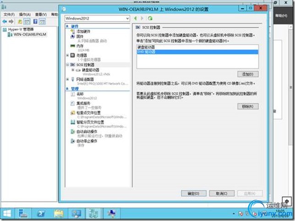Open the Windows2012 virtual machine dropdown
This screenshot has width=295, height=221.
(97, 18)
